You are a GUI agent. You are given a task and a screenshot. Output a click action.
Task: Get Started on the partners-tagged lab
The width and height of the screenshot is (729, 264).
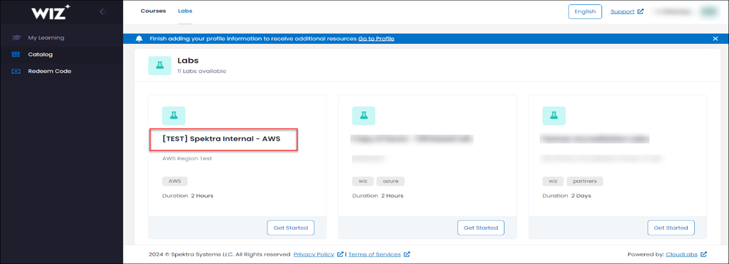[x=671, y=228]
